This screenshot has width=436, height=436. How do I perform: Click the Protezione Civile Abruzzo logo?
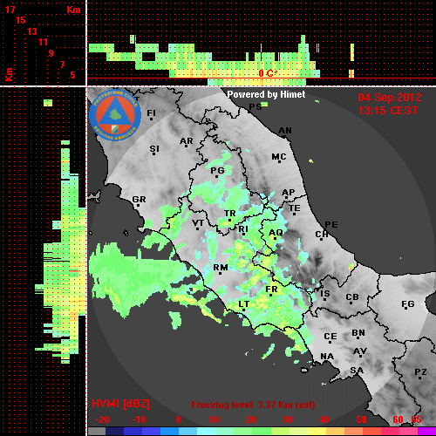pos(115,116)
